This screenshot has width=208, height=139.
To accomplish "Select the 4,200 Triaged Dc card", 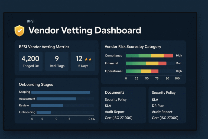I will 30,61.
